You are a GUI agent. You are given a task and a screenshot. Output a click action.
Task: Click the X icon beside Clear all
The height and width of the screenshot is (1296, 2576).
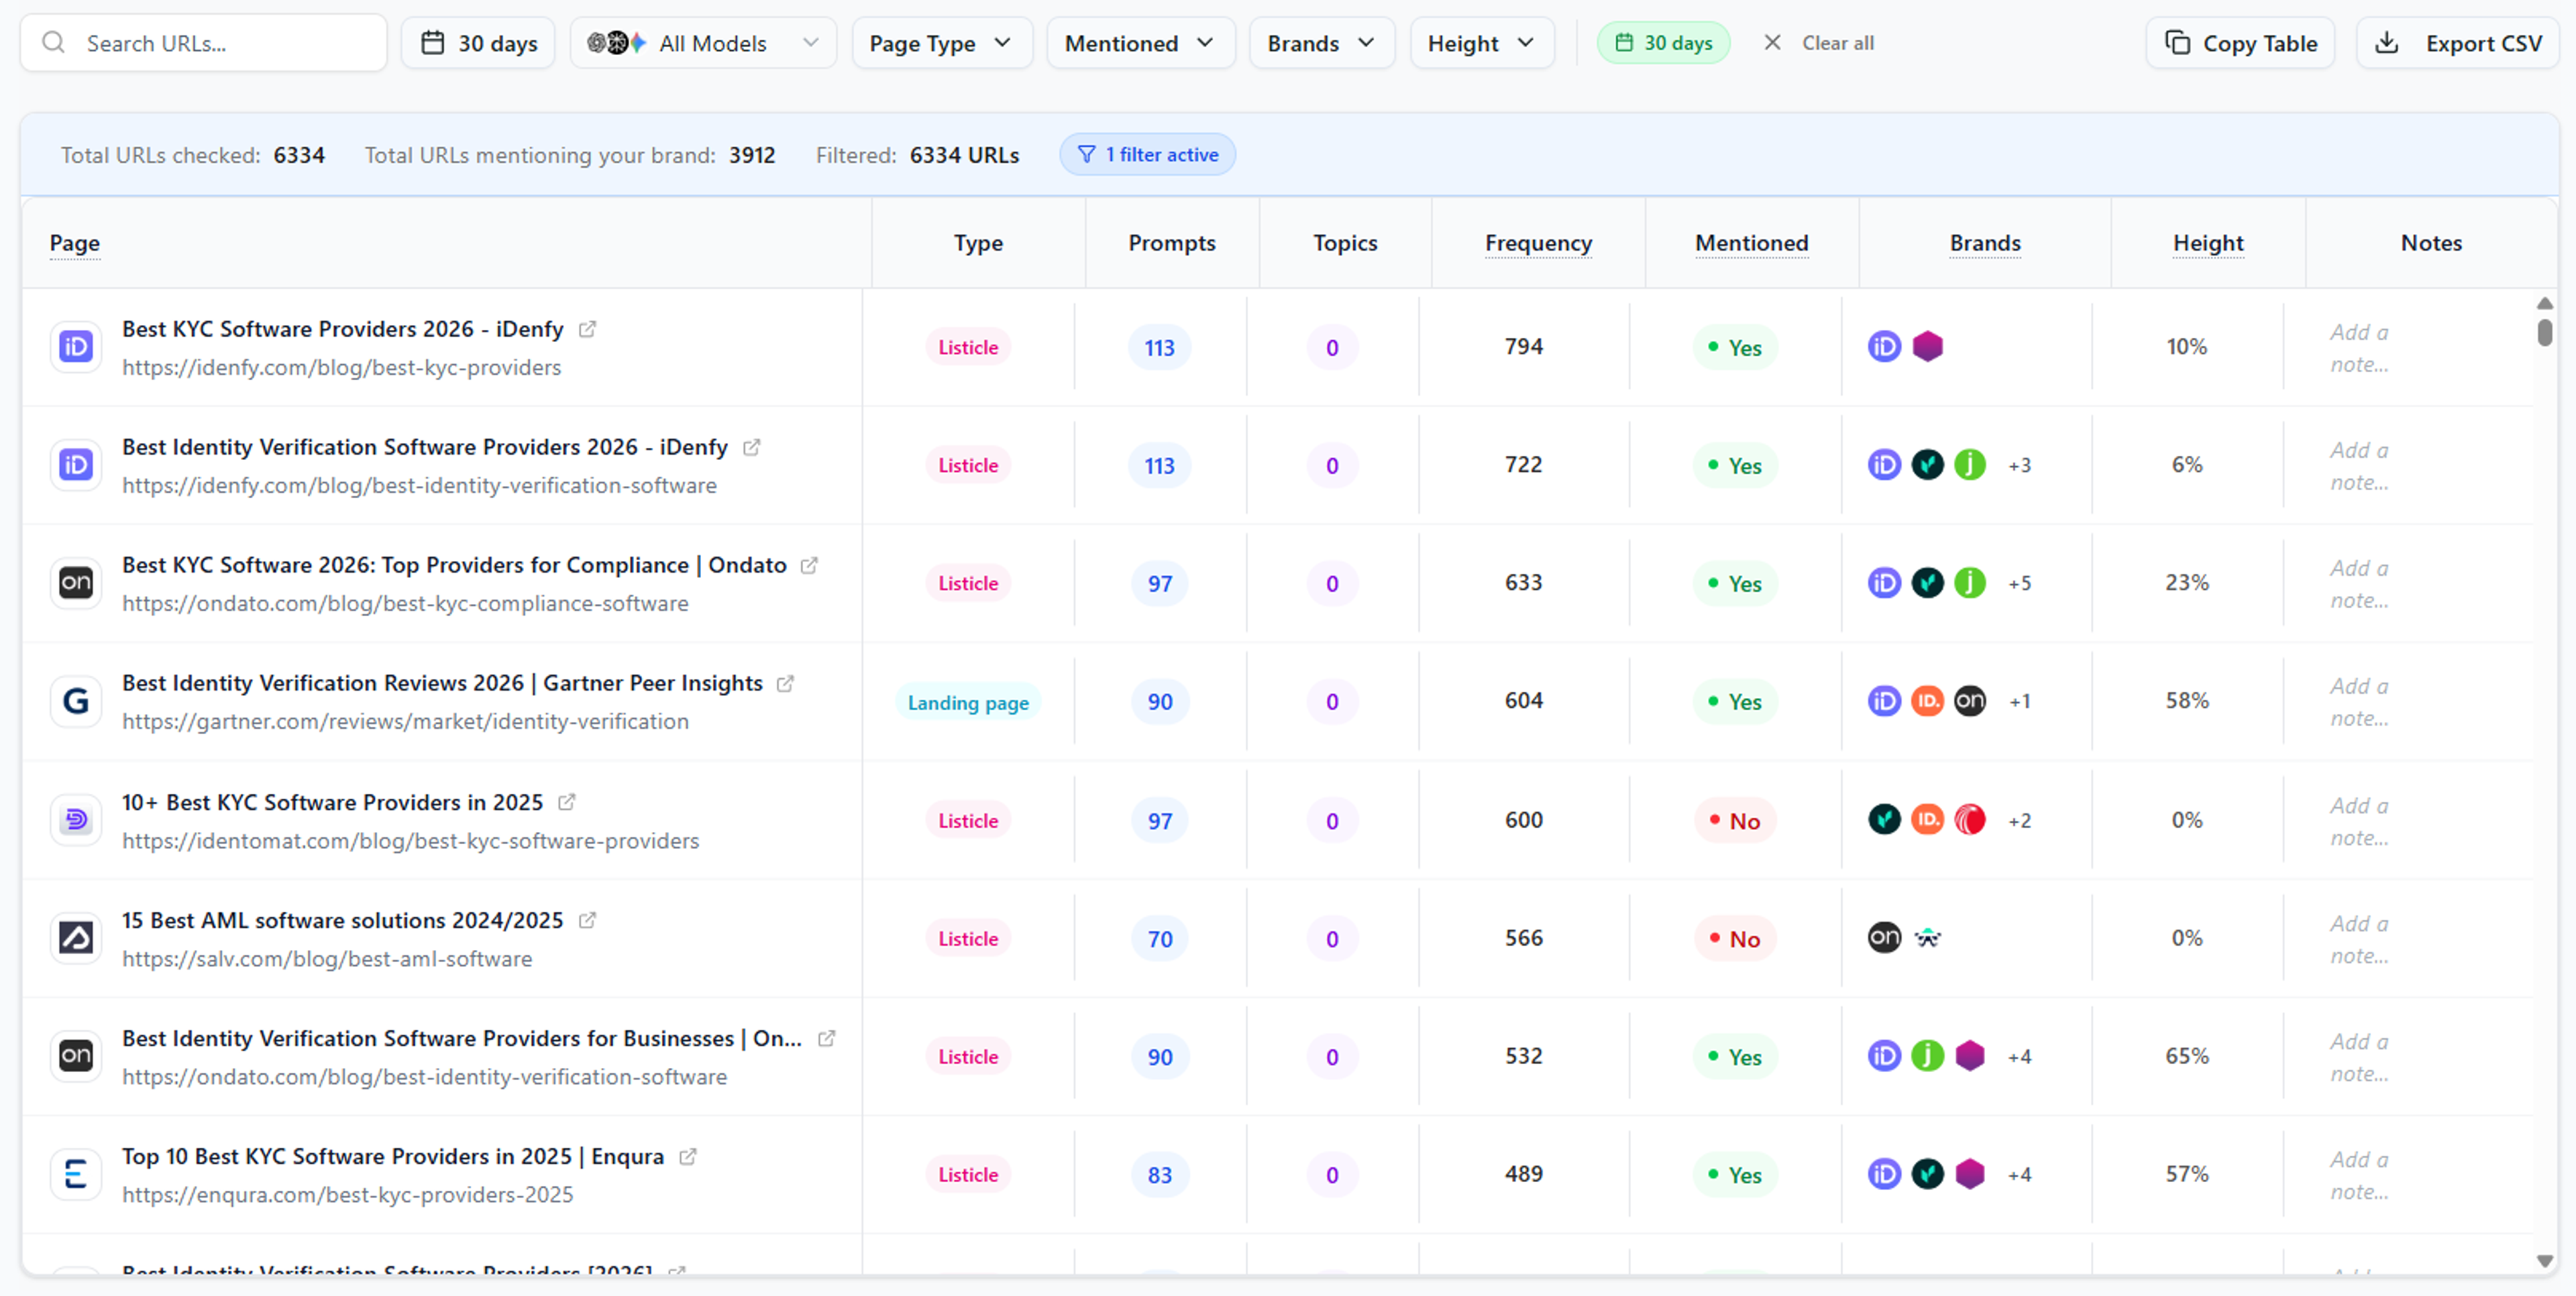pyautogui.click(x=1772, y=43)
